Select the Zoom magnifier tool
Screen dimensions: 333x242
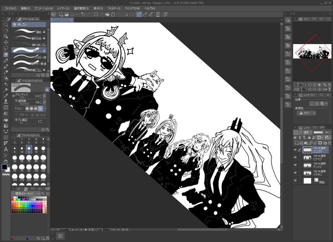(x=6, y=24)
